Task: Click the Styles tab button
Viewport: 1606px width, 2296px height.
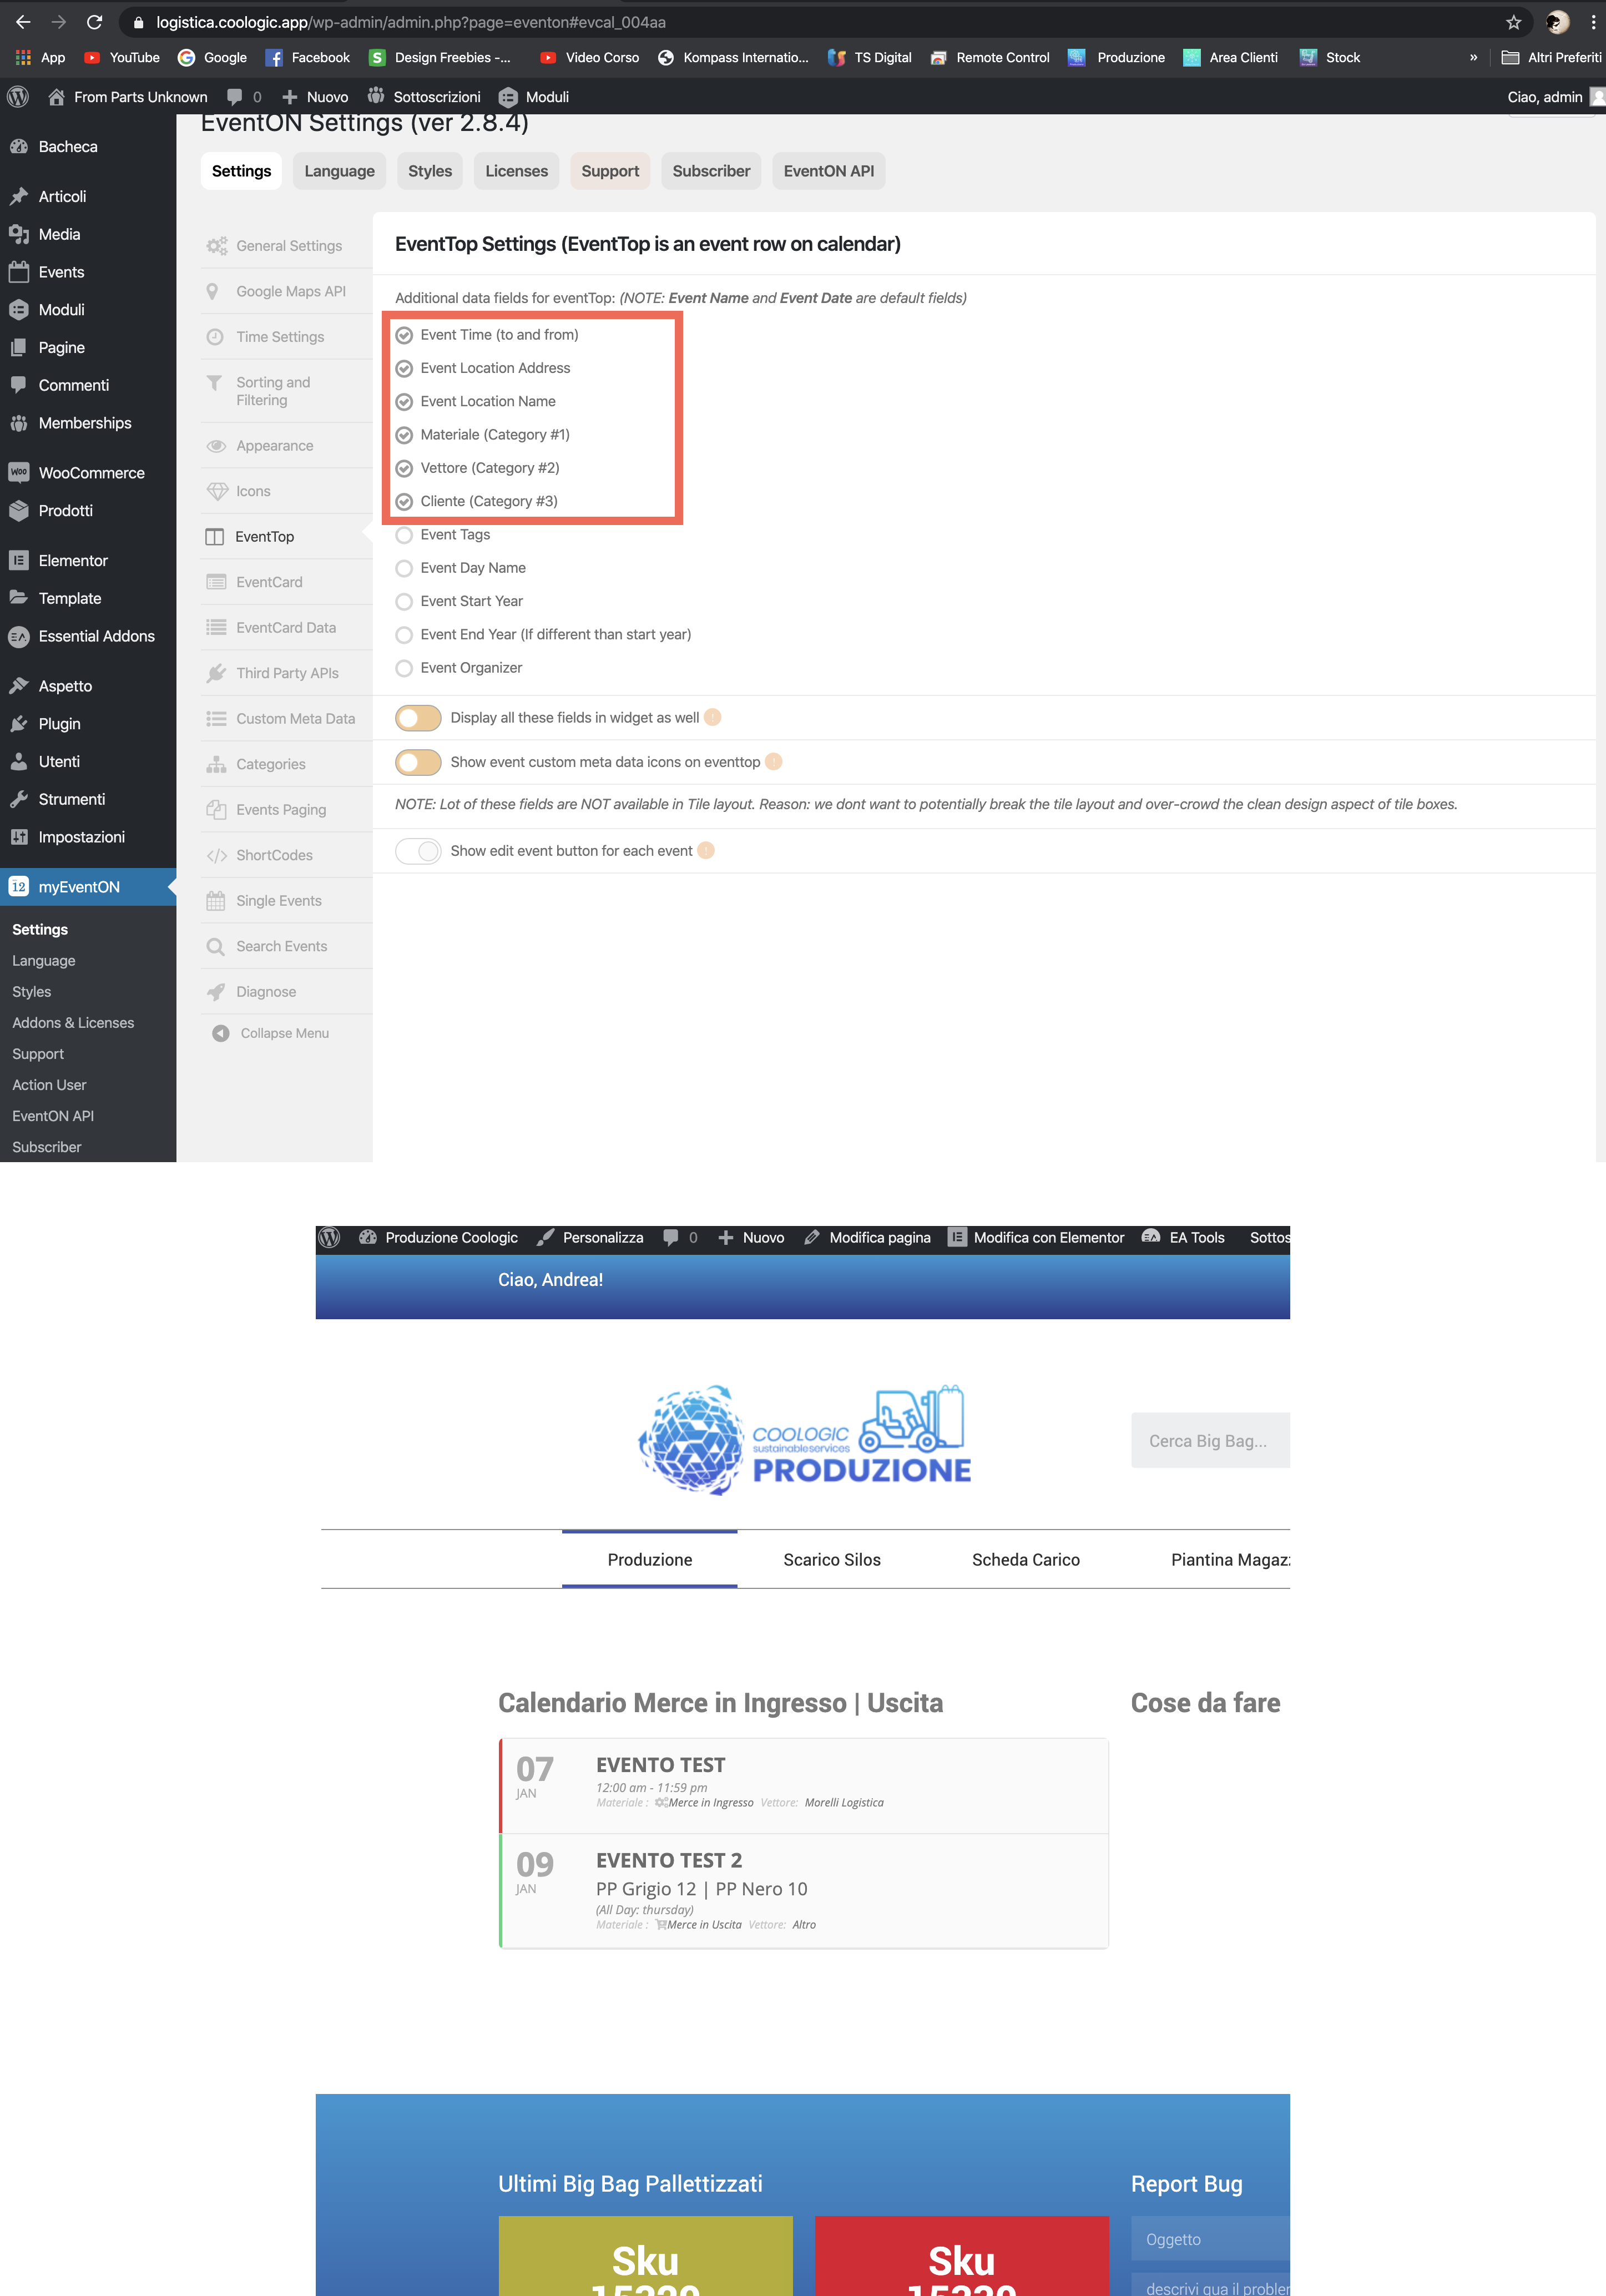Action: coord(430,171)
